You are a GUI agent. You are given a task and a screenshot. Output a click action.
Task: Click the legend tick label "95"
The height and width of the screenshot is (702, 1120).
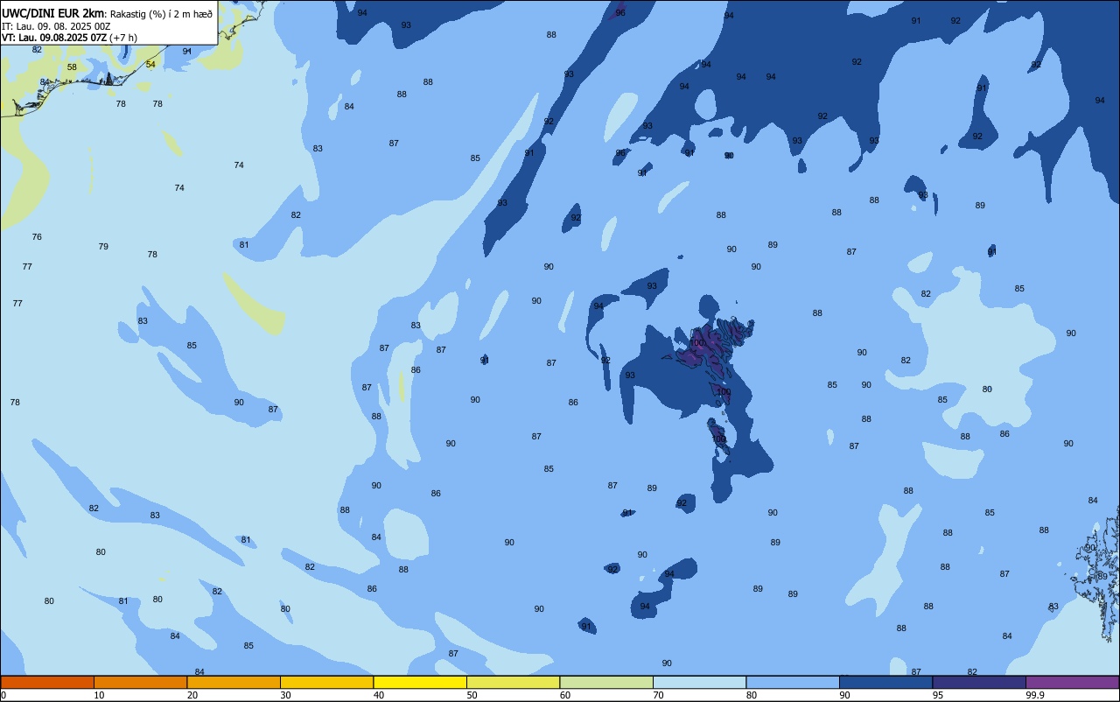(x=938, y=695)
